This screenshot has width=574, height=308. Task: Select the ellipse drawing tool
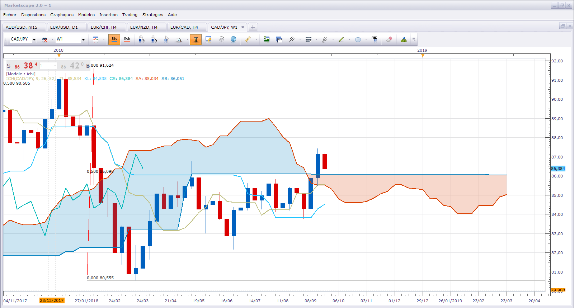click(358, 39)
